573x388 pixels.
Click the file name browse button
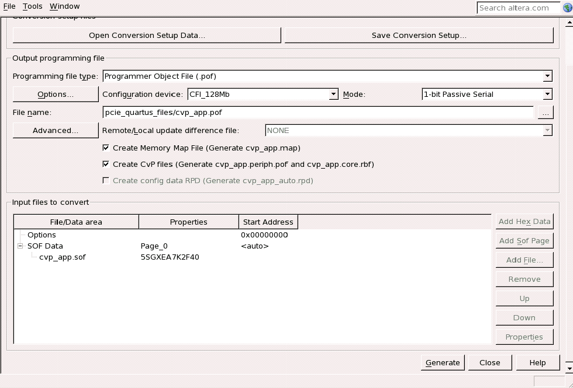545,113
